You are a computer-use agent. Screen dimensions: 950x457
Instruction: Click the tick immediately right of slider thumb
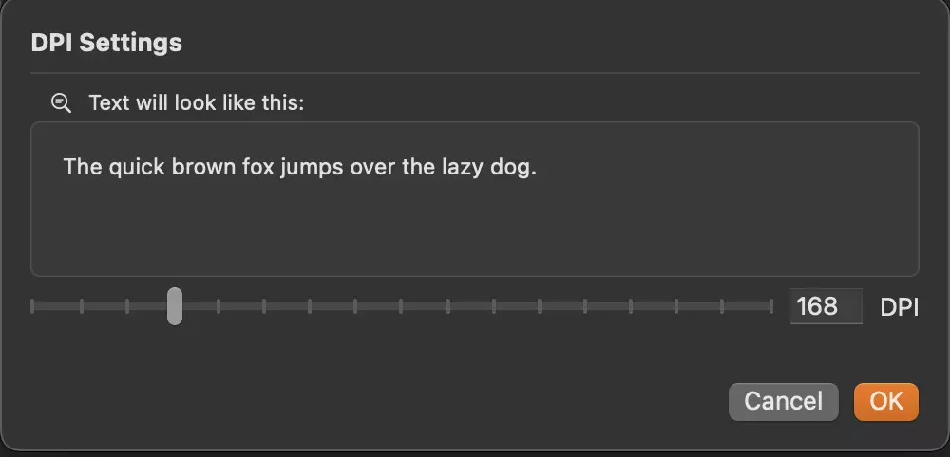coord(218,306)
